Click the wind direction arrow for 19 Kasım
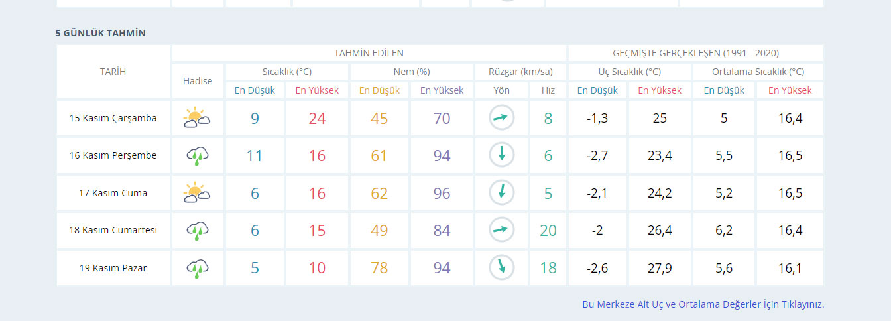This screenshot has width=891, height=321. tap(501, 268)
